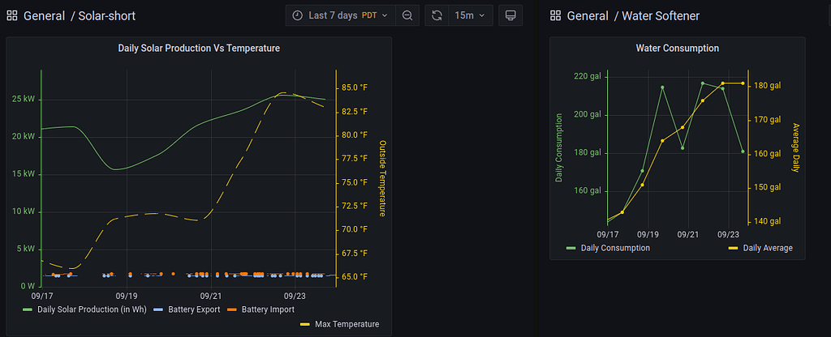This screenshot has width=831, height=337.
Task: Click the dashboards grid icon beside General / Water Softener
Action: pos(555,16)
